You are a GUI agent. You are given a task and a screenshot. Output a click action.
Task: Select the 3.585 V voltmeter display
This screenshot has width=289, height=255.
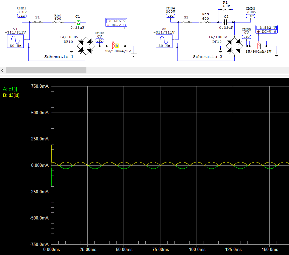pyautogui.click(x=116, y=23)
